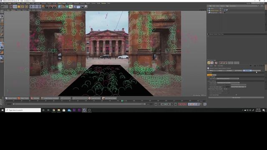Click the Attribute Manager vertical scrollbar
This screenshot has height=150, width=267.
coord(266,68)
